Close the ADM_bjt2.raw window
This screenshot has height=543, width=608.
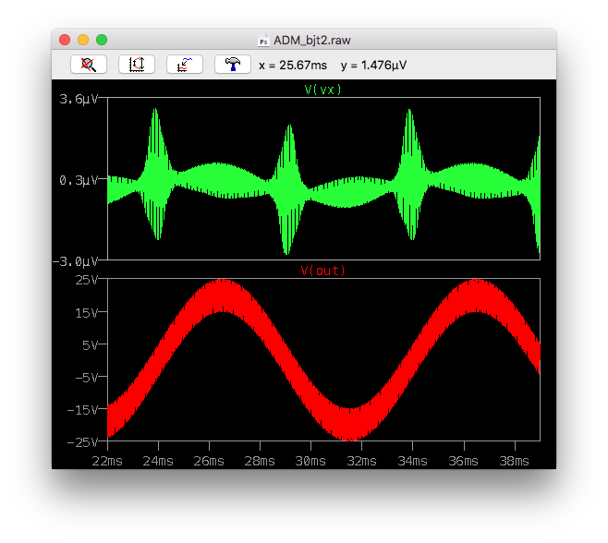pos(65,40)
